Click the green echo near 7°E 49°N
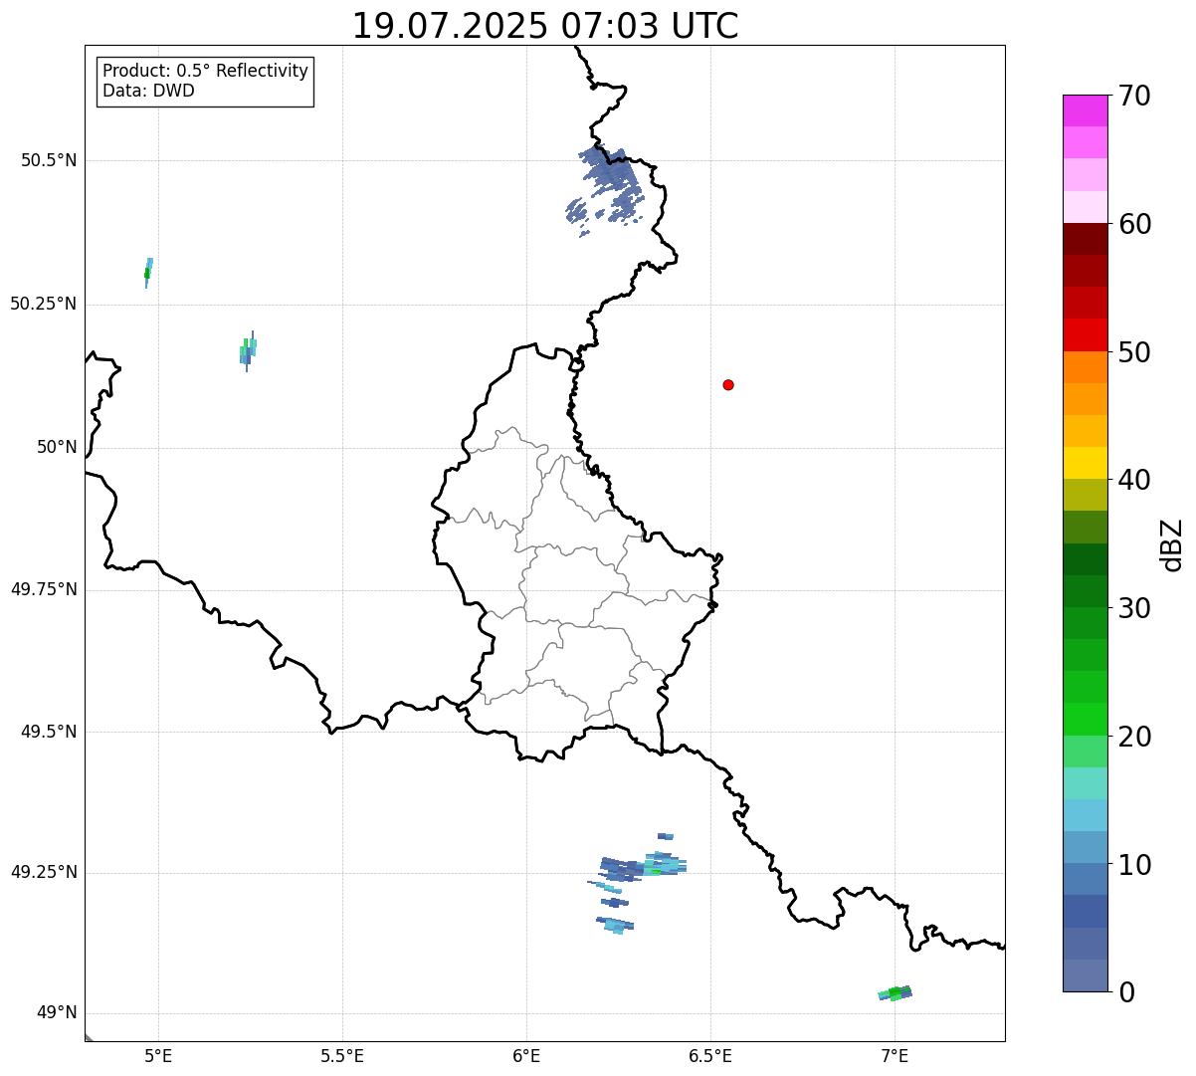Screen dimensions: 1196x1076 [x=896, y=992]
